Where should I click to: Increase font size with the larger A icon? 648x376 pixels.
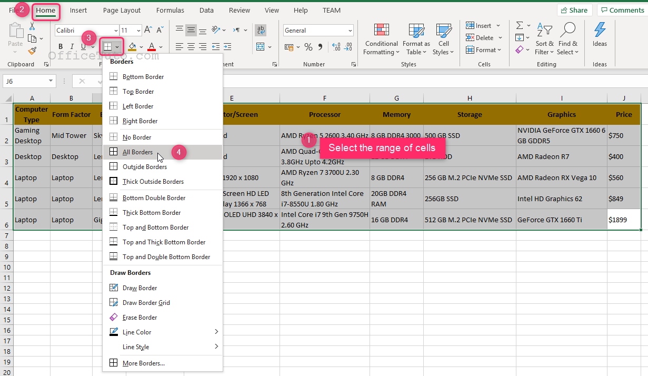click(x=148, y=30)
